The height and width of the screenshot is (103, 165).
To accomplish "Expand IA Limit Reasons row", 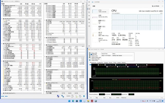I will point(46,39).
